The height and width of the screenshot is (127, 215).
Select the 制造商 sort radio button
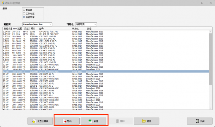(24, 10)
